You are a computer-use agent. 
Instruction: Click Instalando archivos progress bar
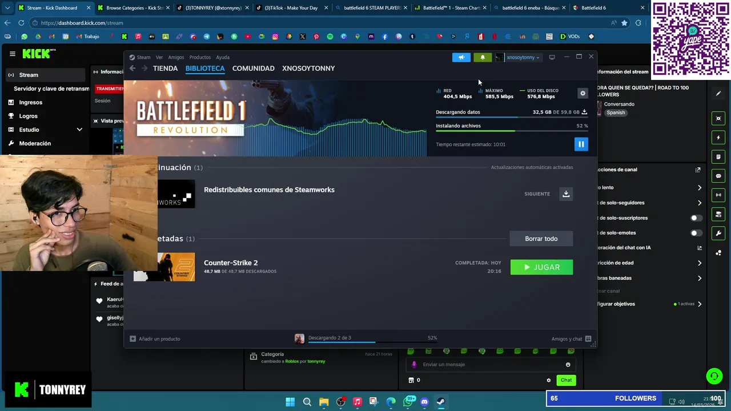[x=512, y=131]
